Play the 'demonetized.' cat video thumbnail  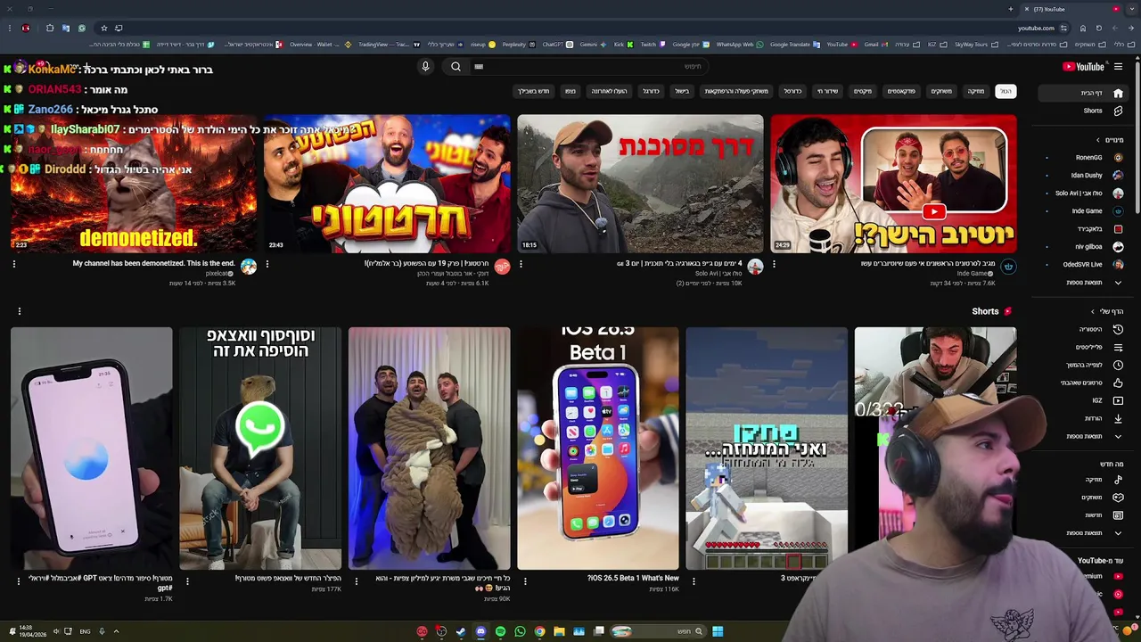134,184
